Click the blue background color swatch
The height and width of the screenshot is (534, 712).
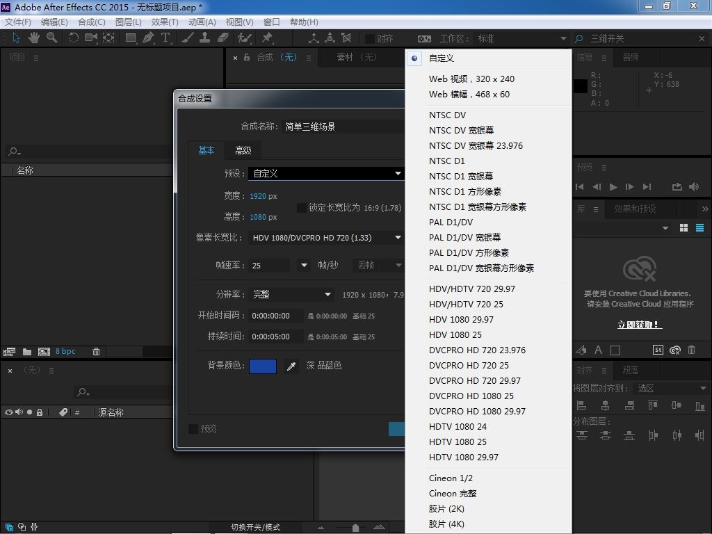click(263, 366)
